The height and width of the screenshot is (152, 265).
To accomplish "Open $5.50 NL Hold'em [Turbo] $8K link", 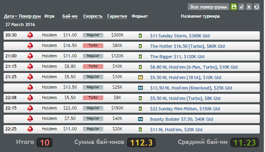I will [x=185, y=98].
